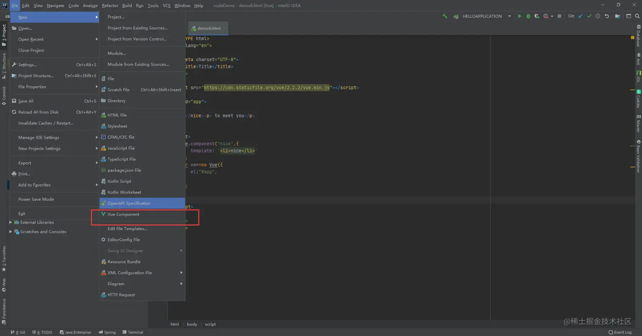Image resolution: width=642 pixels, height=336 pixels.
Task: Create a new HTML File
Action: point(142,115)
